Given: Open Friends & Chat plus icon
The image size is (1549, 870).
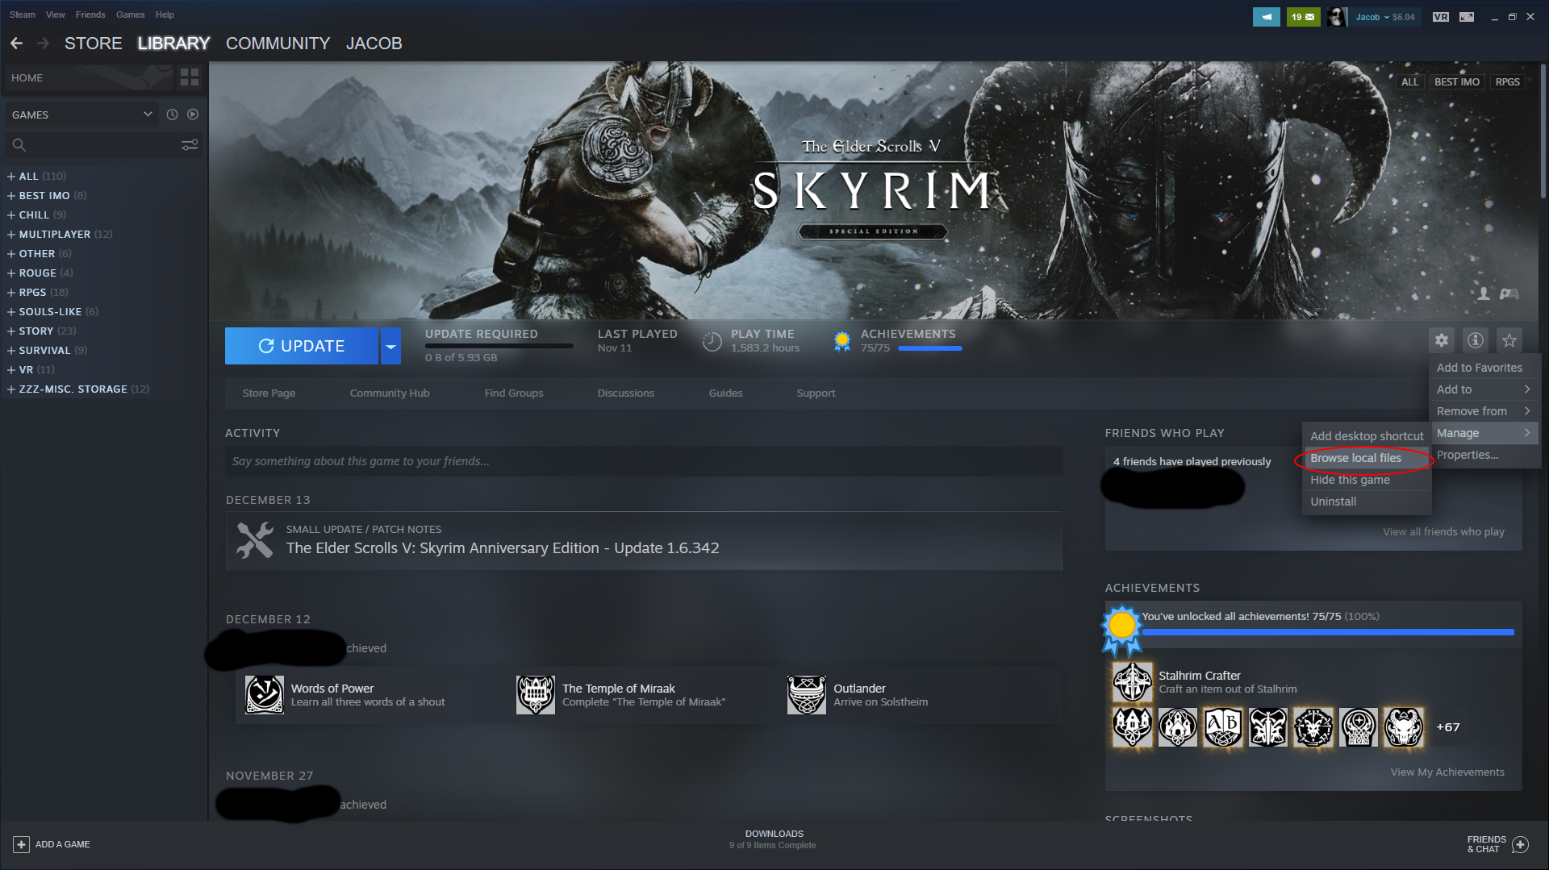Looking at the screenshot, I should pyautogui.click(x=1521, y=844).
